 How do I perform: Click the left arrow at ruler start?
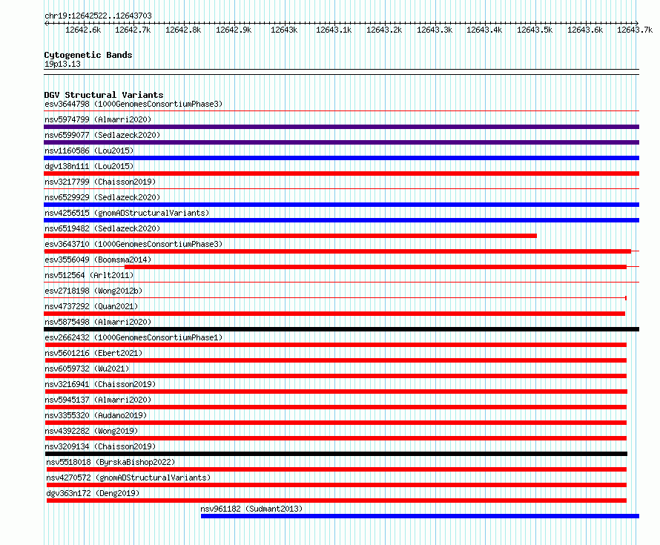pos(46,23)
